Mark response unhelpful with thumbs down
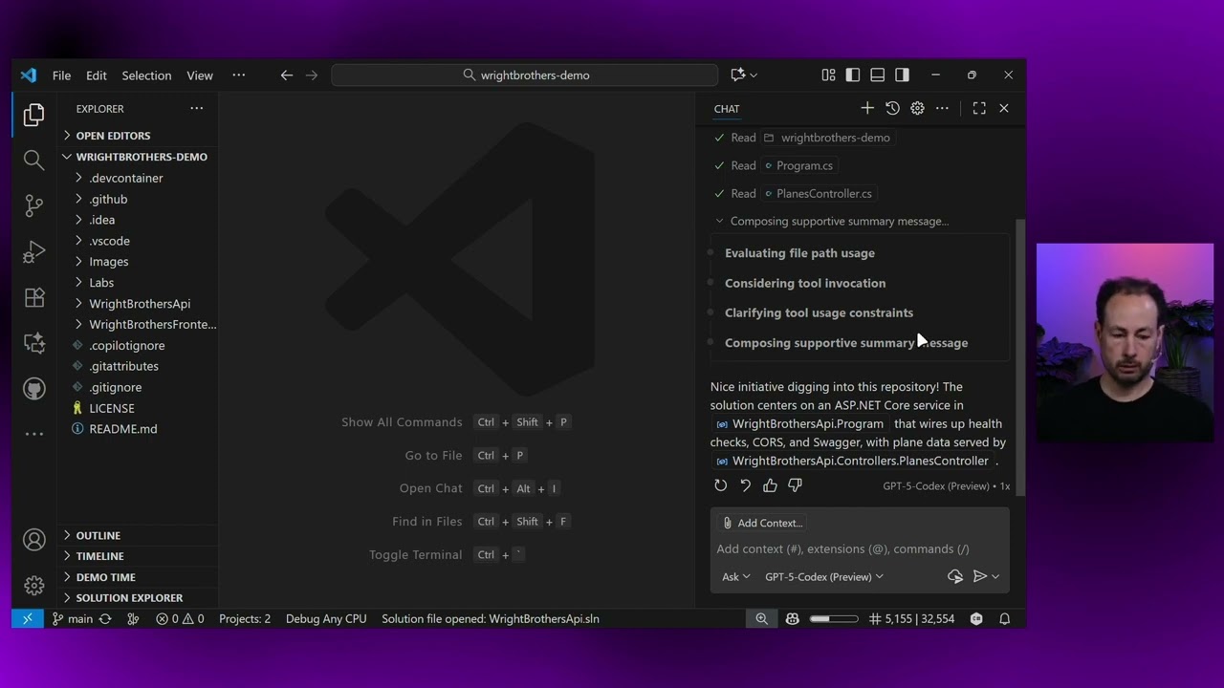 [x=795, y=485]
